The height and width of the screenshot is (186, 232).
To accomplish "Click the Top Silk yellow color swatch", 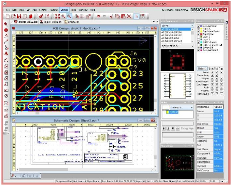I will 201,29.
